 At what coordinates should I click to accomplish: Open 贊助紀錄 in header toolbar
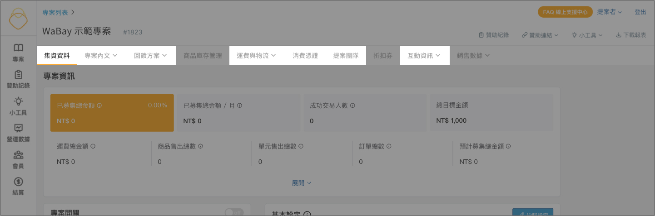(493, 35)
